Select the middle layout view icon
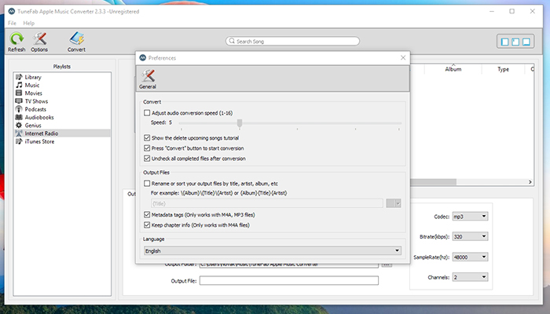The width and height of the screenshot is (550, 314). (x=515, y=42)
